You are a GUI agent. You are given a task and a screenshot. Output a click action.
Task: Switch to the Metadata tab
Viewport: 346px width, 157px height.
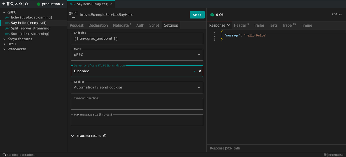pyautogui.click(x=122, y=25)
